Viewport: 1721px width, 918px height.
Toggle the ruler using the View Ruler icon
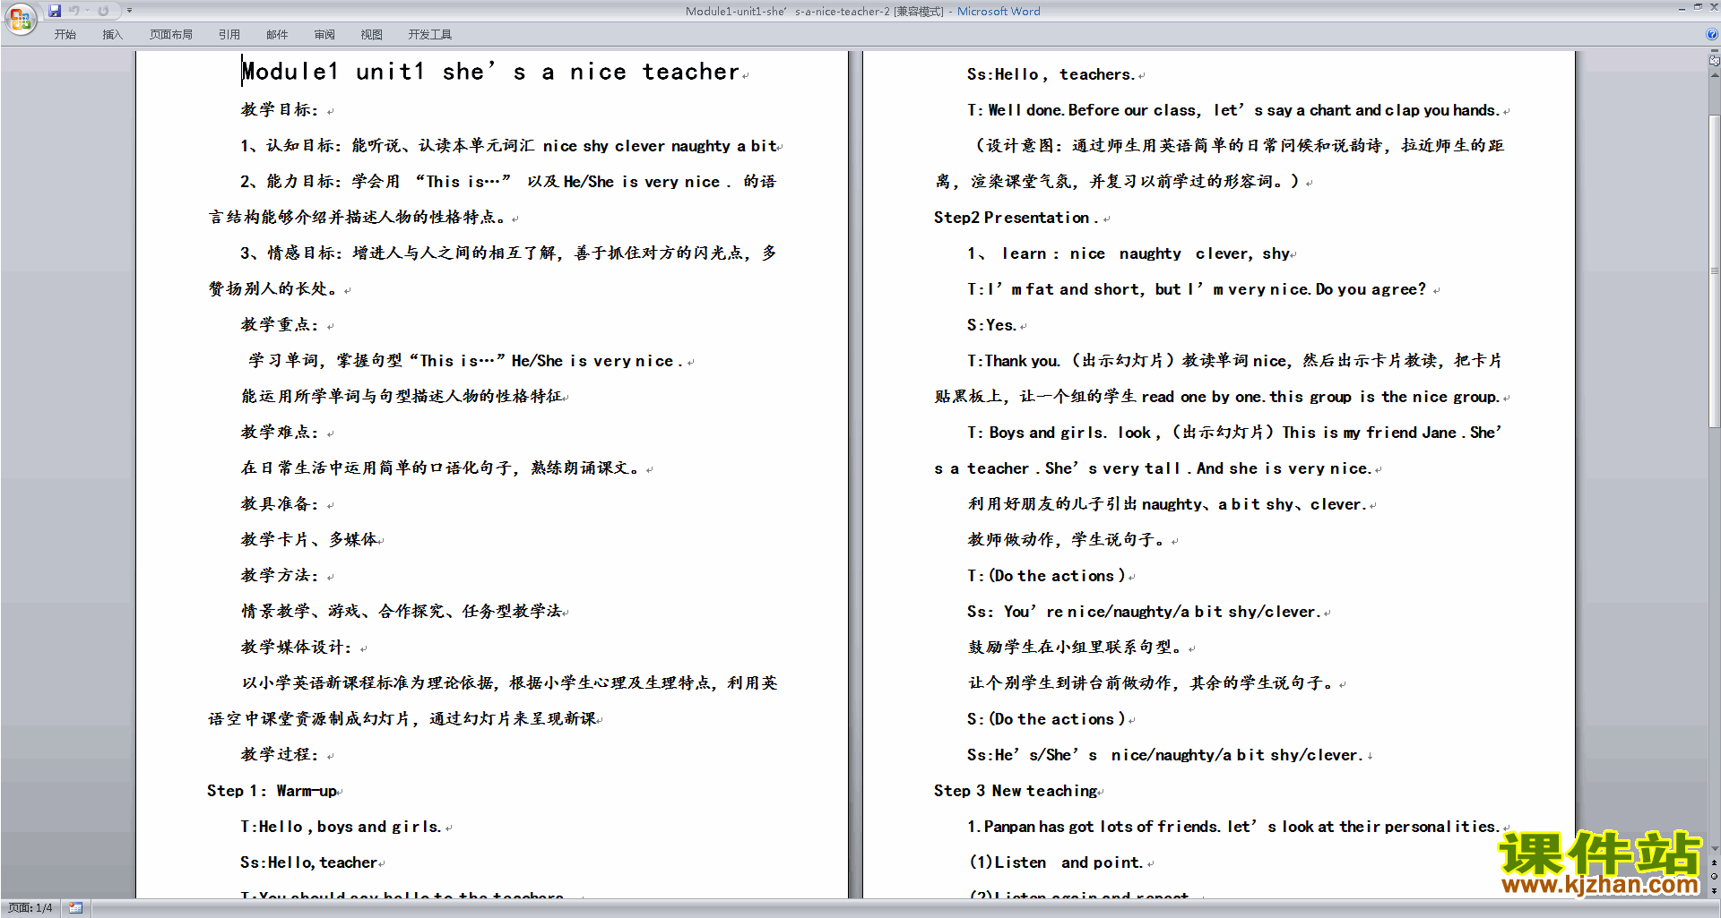[x=1715, y=61]
